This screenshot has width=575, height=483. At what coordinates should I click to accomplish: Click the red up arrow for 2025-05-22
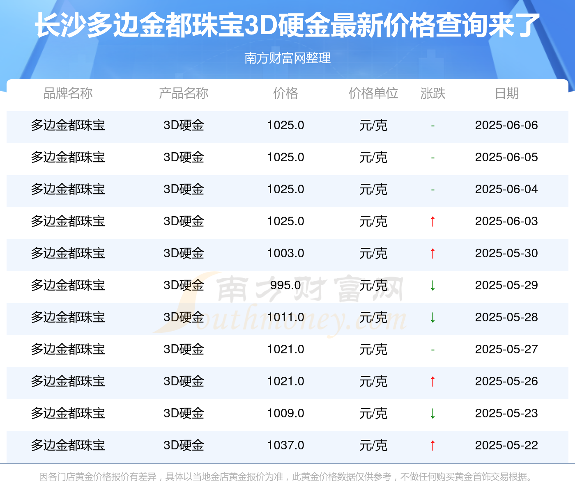click(432, 446)
